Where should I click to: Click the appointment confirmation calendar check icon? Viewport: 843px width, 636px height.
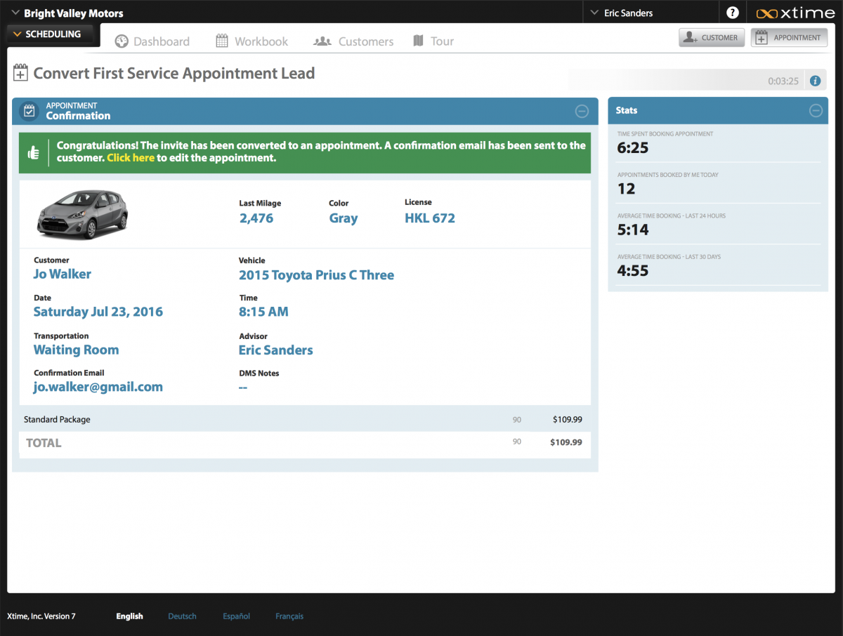click(x=29, y=111)
